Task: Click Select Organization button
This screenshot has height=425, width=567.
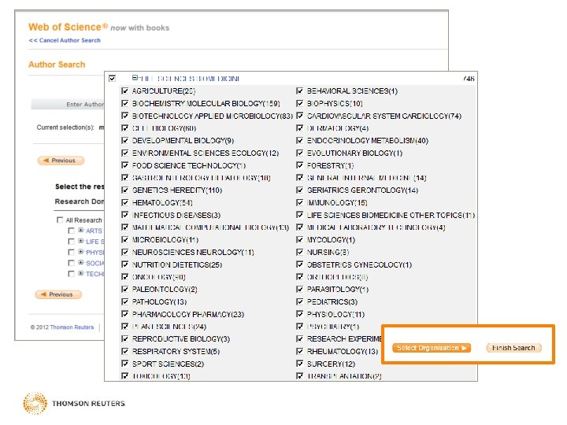Action: (432, 348)
